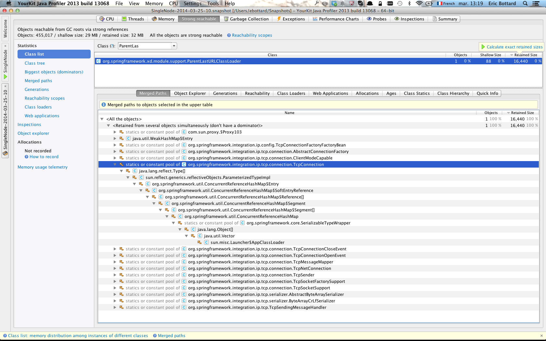The height and width of the screenshot is (341, 546).
Task: Click class icon beside java.util.WeakHashMap$Entry
Action: (x=128, y=138)
